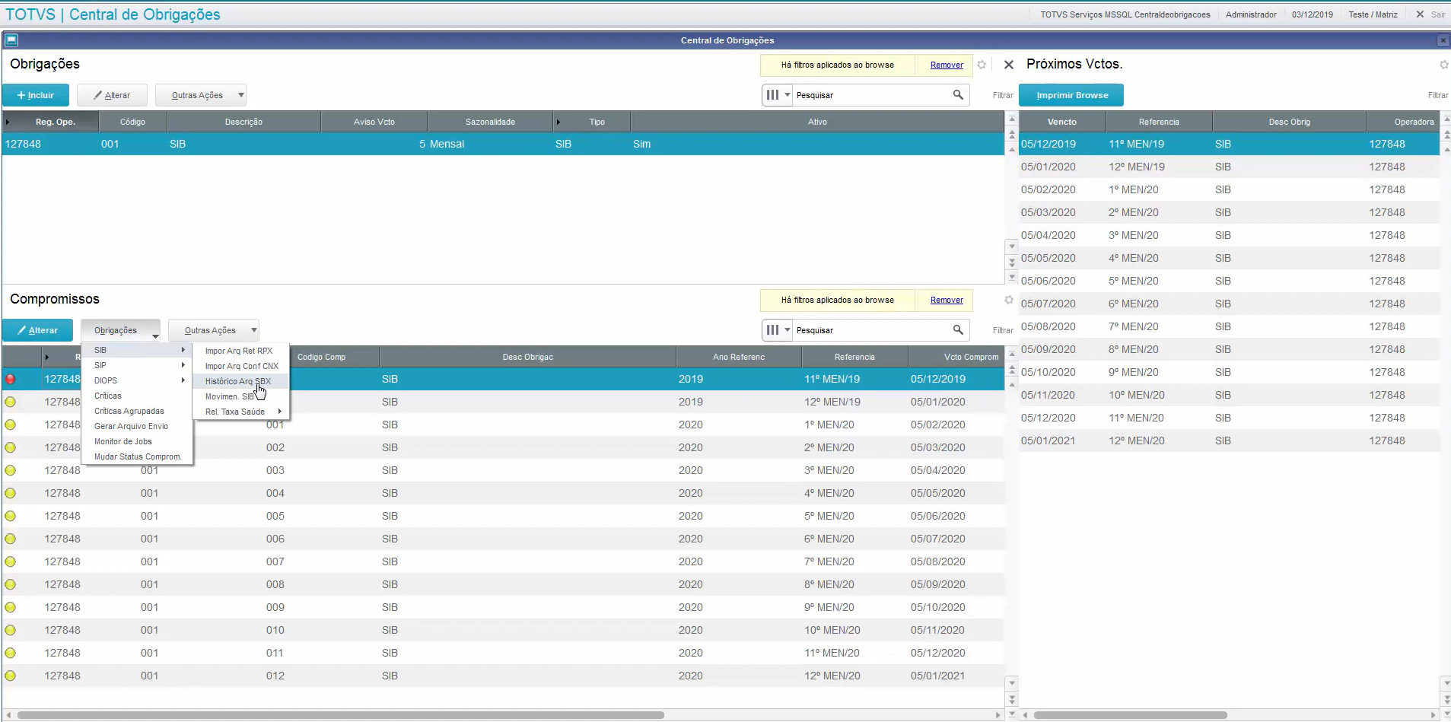Click Filtrar in Obrigações section
Image resolution: width=1451 pixels, height=722 pixels.
pos(1003,95)
